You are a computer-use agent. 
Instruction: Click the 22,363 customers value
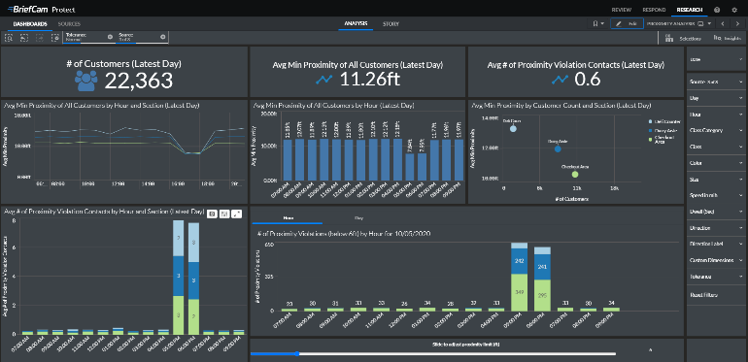point(139,81)
